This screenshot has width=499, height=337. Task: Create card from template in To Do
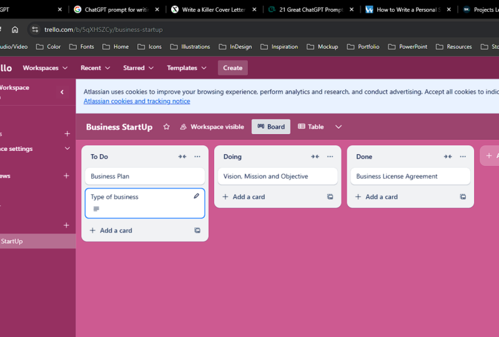click(197, 230)
